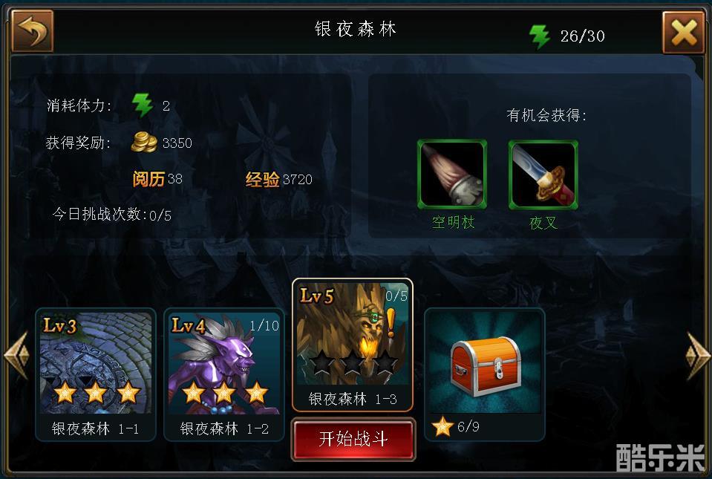The image size is (712, 479).
Task: Select the Lv5 银夜森林 1-3 stage card
Action: pyautogui.click(x=353, y=345)
